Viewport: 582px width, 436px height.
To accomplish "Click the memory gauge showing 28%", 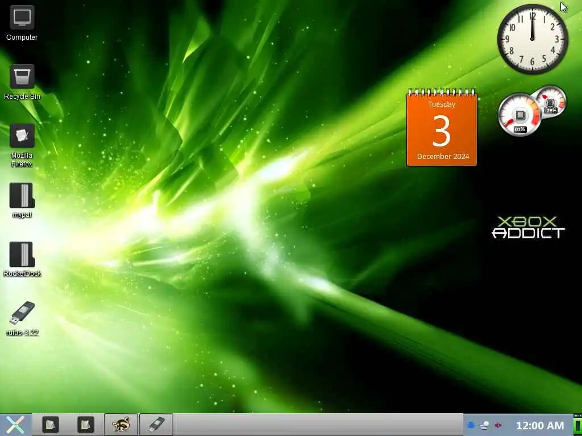I will [x=551, y=101].
